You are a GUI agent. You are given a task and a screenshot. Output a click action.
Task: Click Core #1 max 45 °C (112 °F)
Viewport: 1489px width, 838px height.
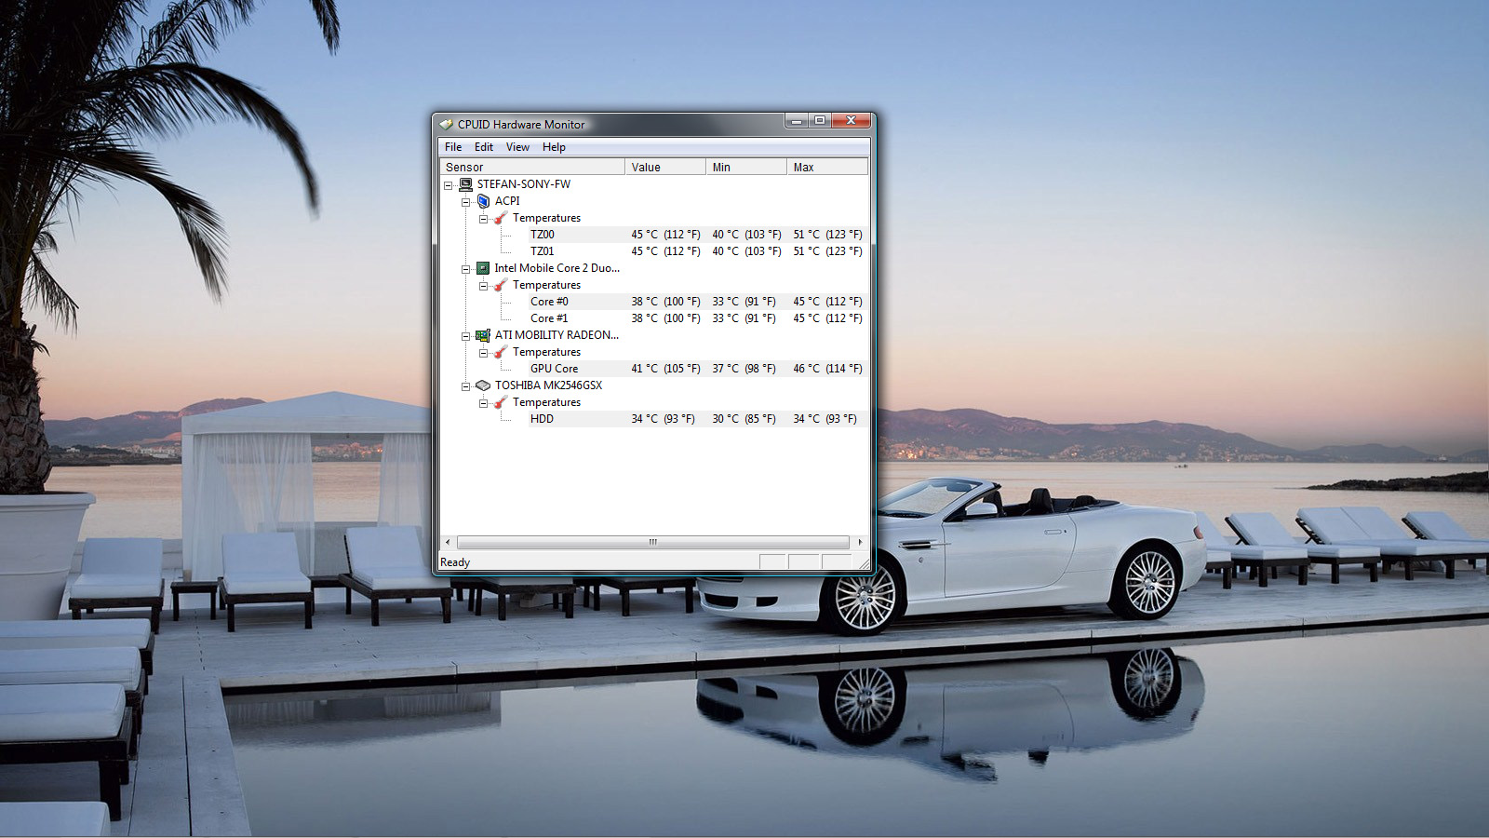coord(827,318)
